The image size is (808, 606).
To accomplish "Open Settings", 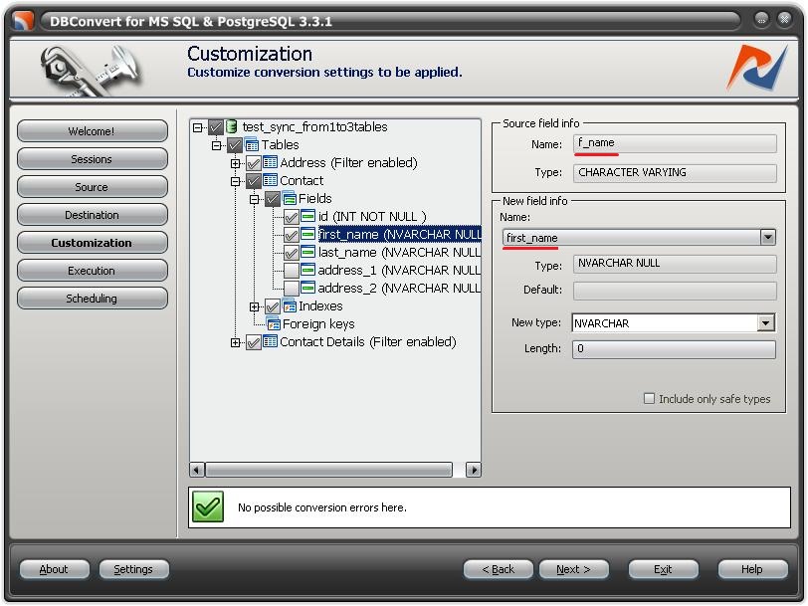I will [133, 569].
